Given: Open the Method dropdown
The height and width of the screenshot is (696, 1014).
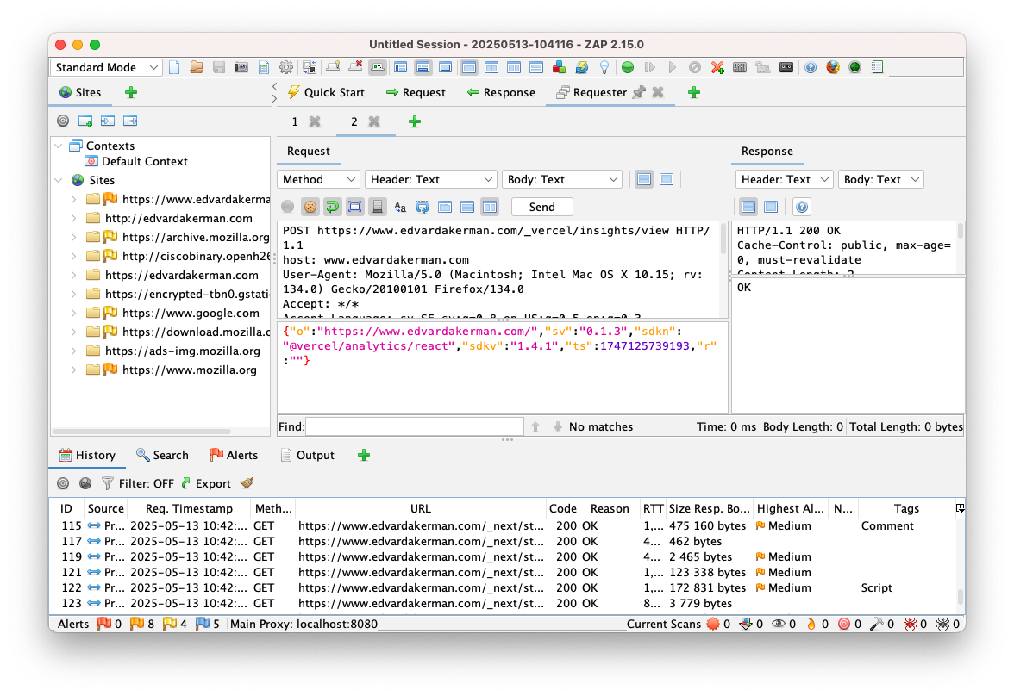Looking at the screenshot, I should pyautogui.click(x=319, y=180).
